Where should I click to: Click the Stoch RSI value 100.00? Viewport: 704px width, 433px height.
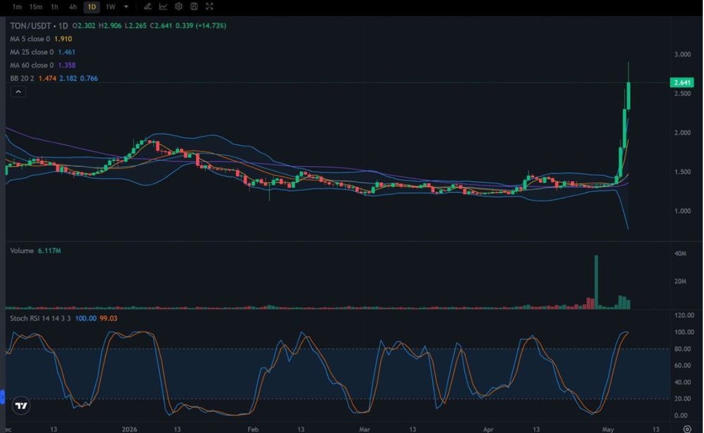click(x=86, y=318)
